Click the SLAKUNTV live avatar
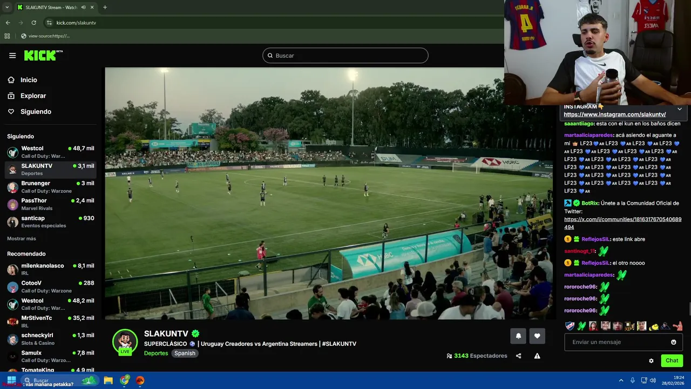The height and width of the screenshot is (389, 691). [x=125, y=342]
